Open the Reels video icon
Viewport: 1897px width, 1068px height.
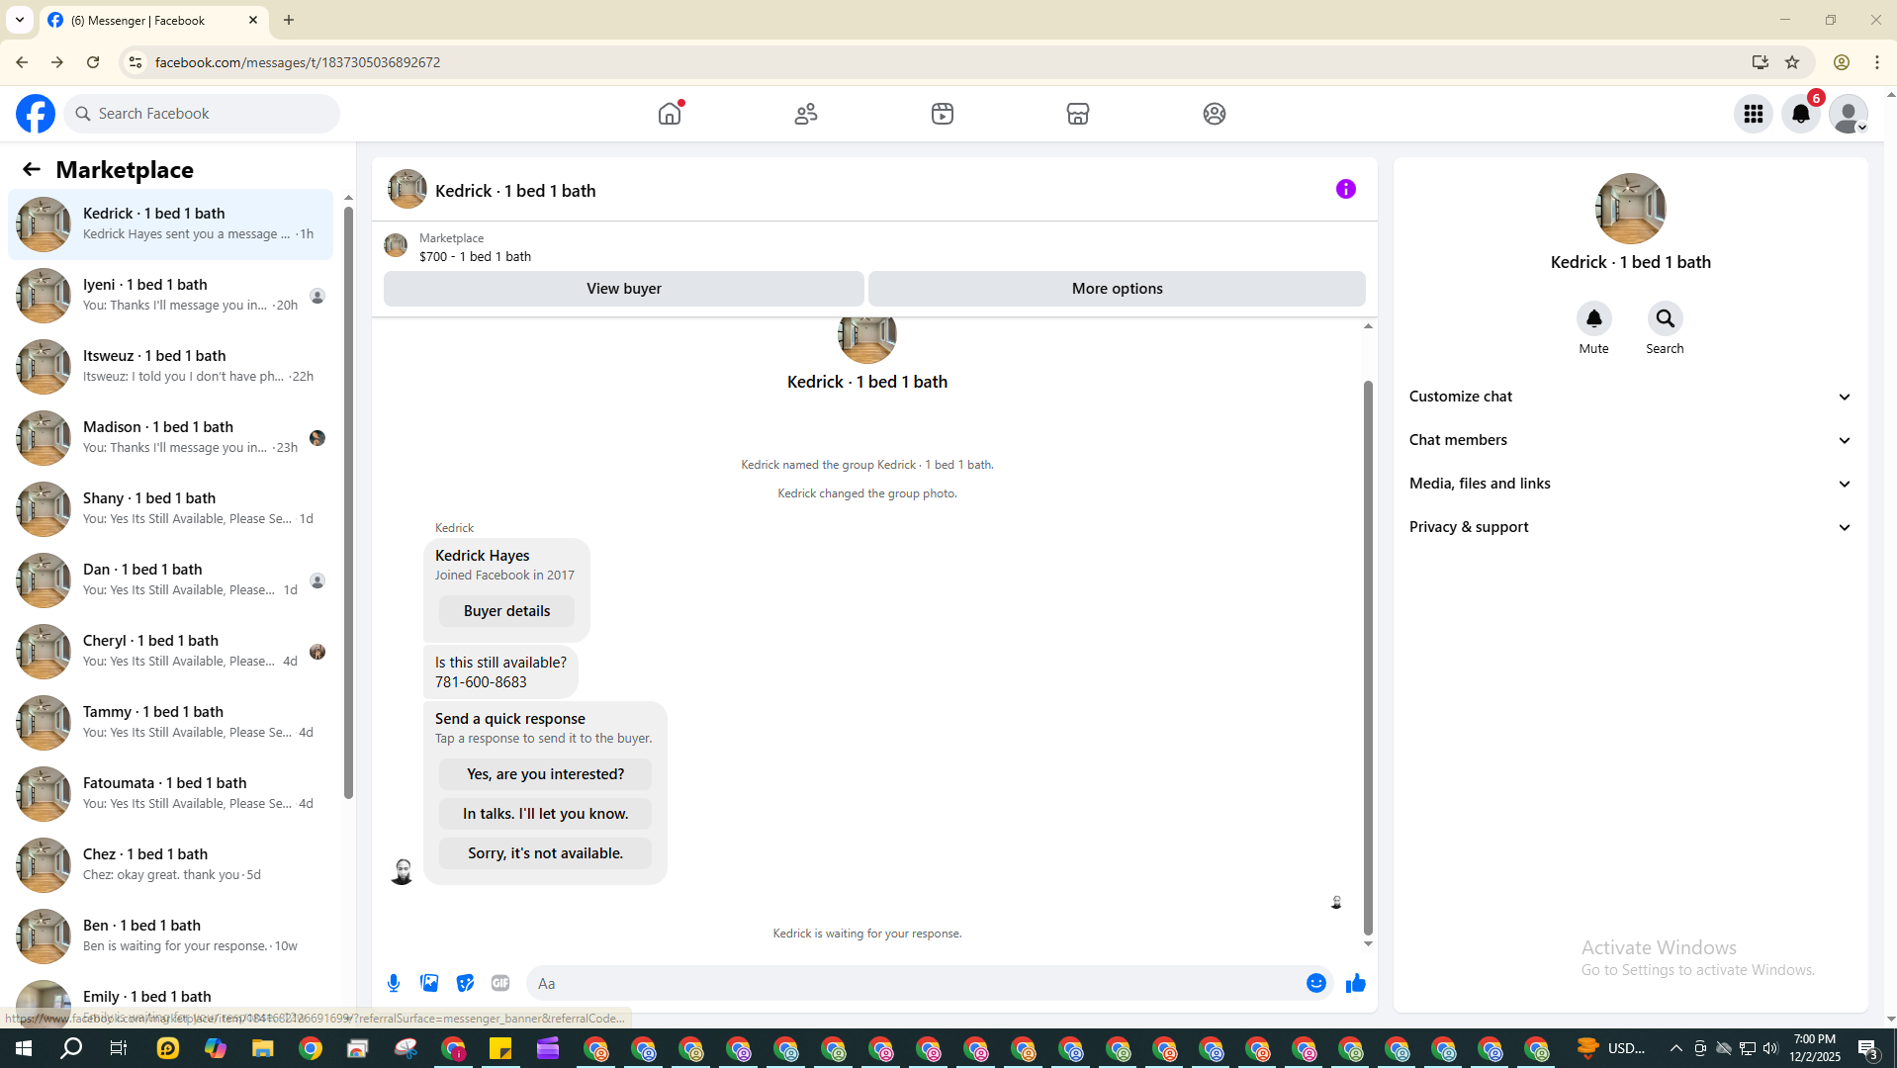[x=943, y=114]
